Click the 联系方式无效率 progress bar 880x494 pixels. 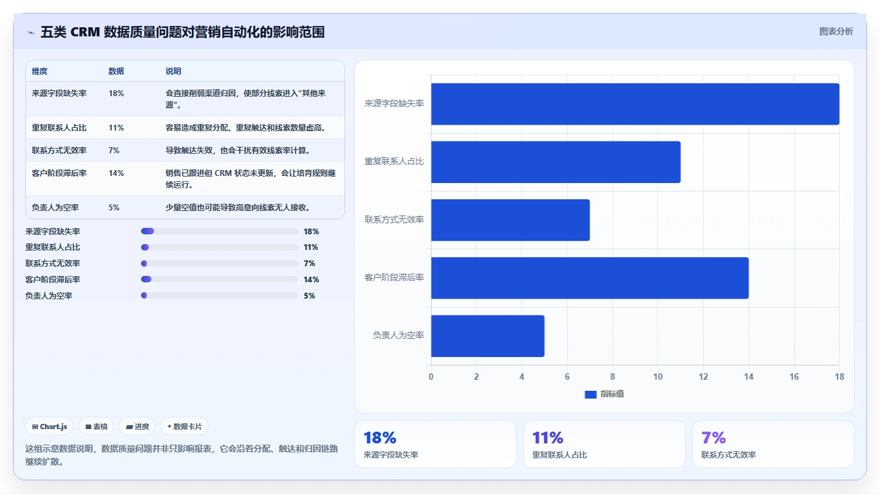(219, 264)
